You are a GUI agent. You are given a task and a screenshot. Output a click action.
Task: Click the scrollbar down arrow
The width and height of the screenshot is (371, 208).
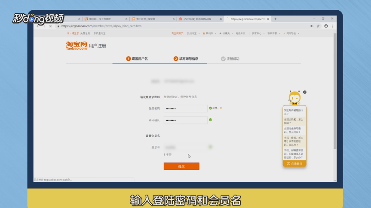(x=335, y=180)
